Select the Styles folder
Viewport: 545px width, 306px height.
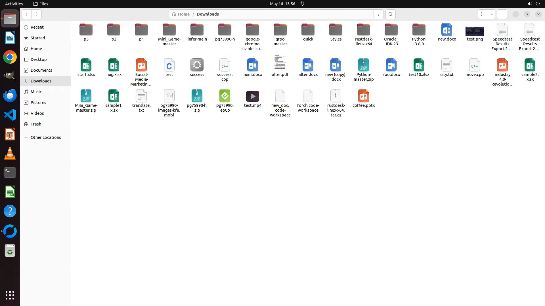click(x=336, y=30)
